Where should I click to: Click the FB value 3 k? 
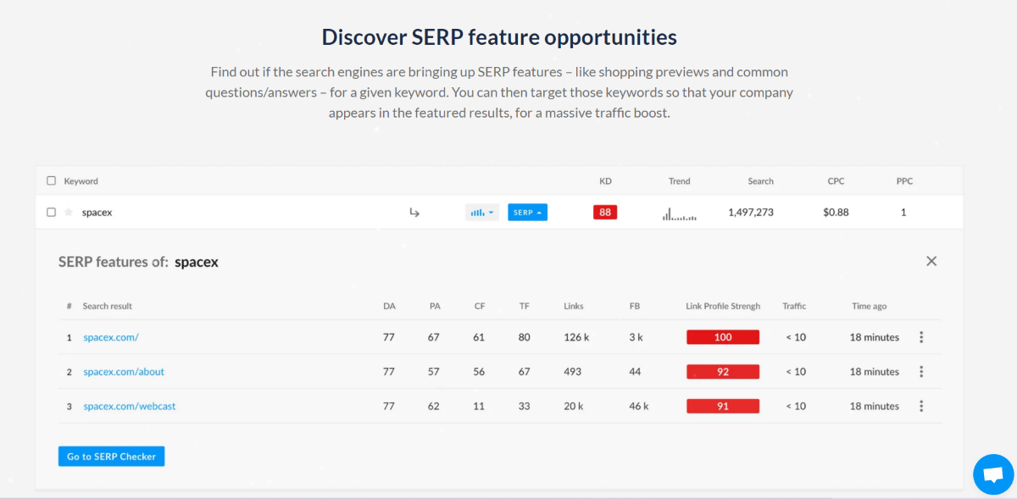click(x=636, y=337)
